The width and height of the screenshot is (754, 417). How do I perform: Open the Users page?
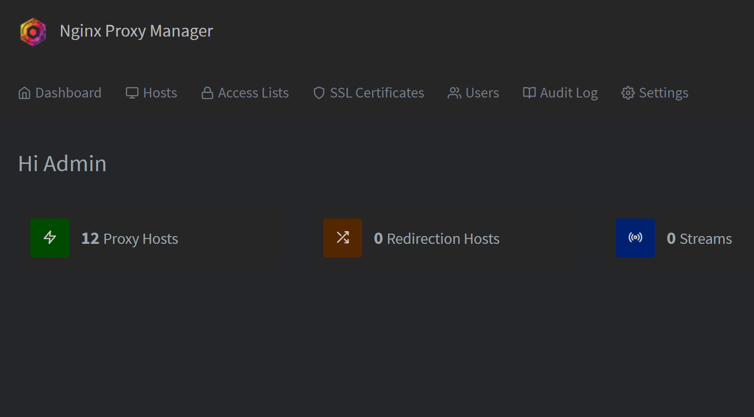[473, 93]
